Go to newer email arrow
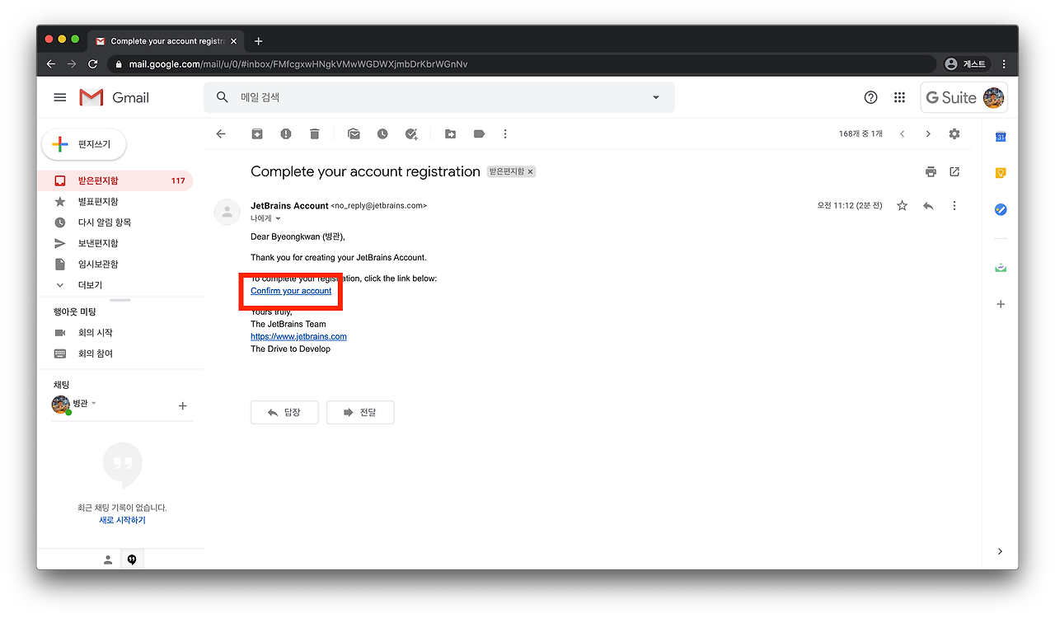The image size is (1055, 618). pos(902,133)
